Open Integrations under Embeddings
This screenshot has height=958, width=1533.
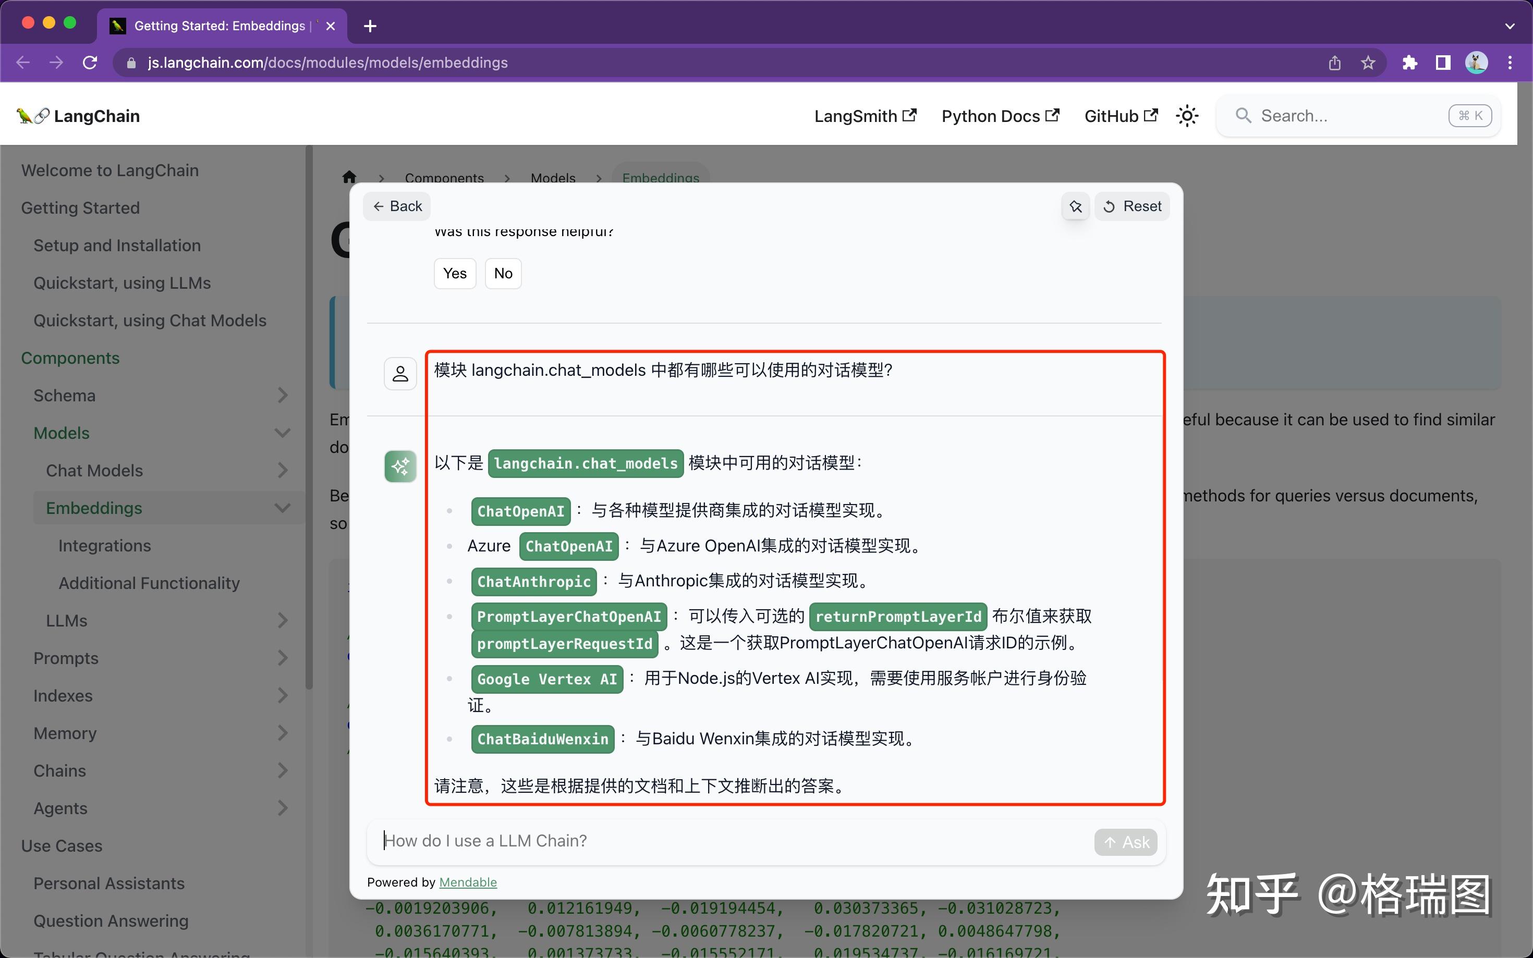105,546
